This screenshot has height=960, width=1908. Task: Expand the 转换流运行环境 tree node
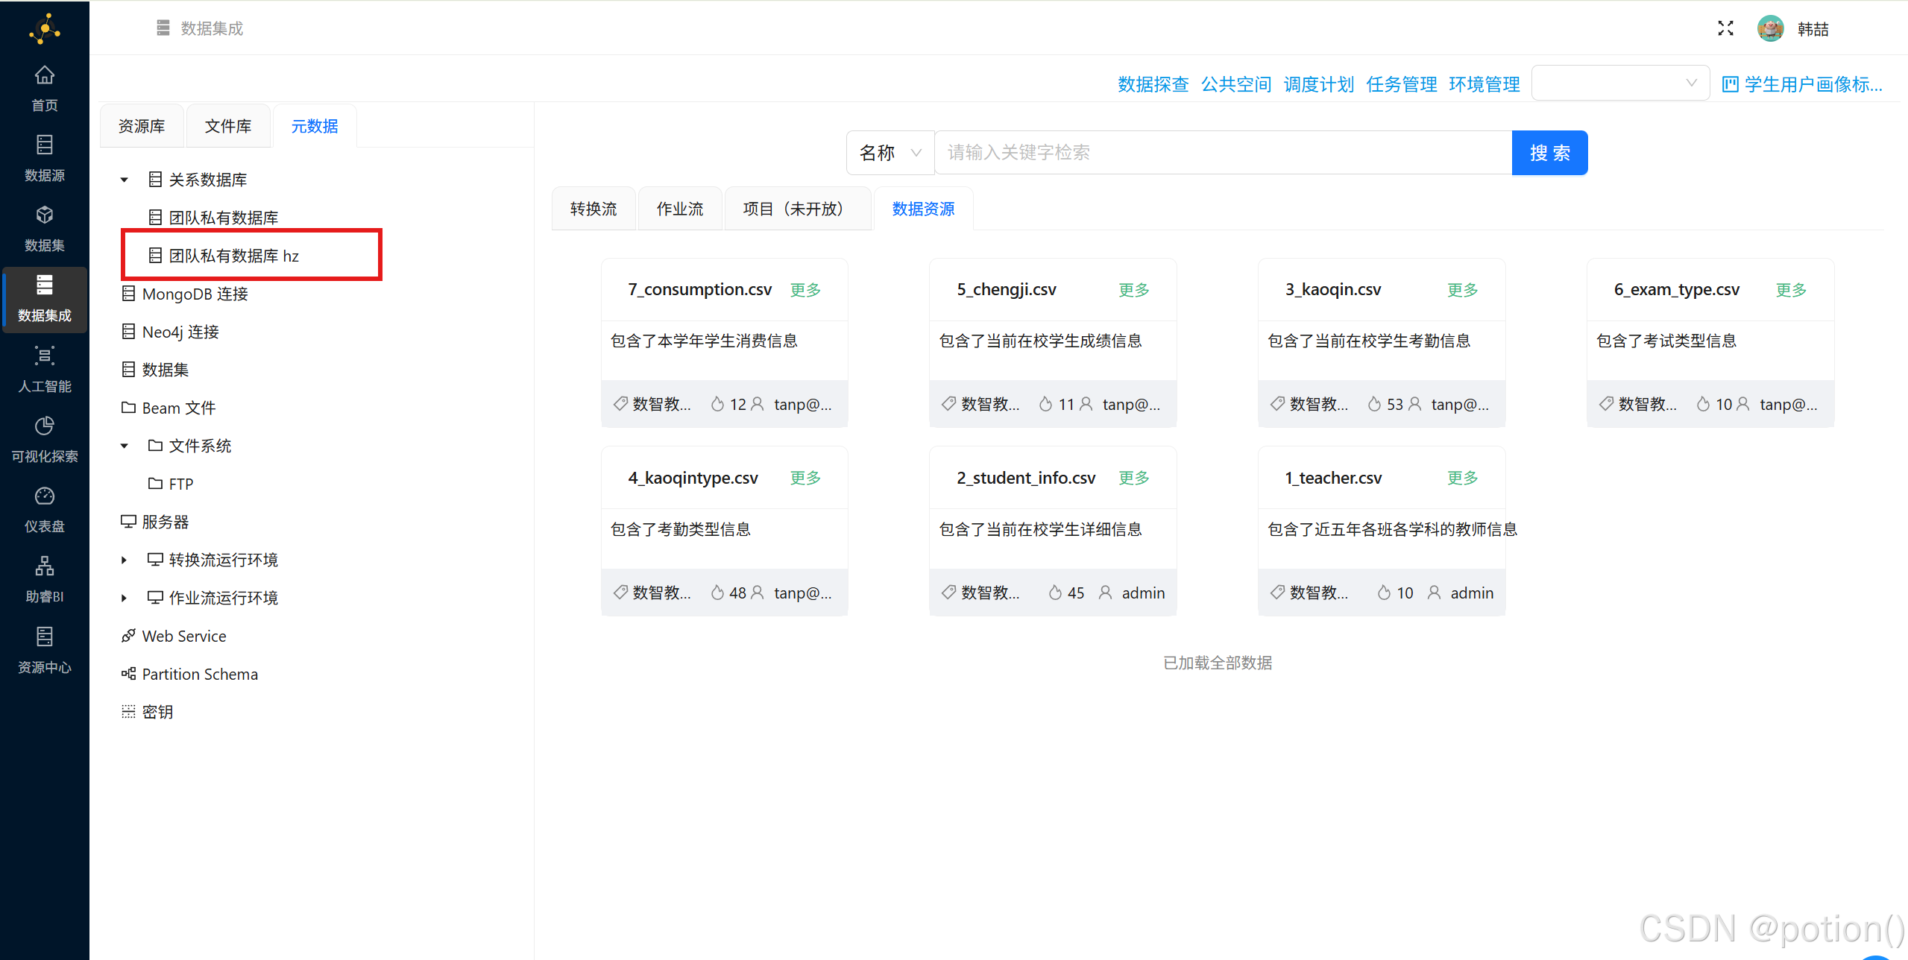pyautogui.click(x=124, y=560)
